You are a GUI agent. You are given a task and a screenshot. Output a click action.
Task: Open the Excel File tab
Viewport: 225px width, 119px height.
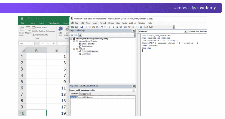22,23
